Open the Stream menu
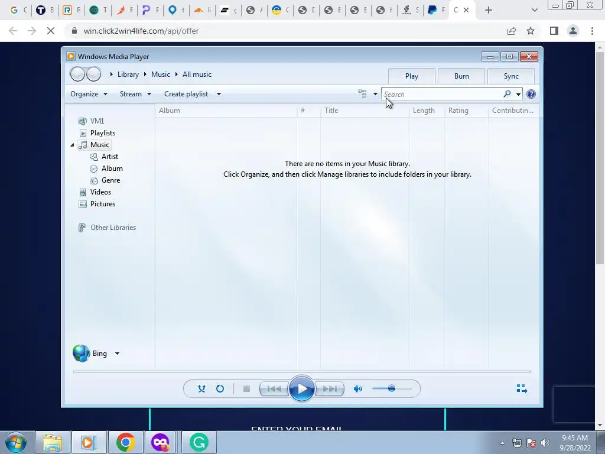Viewport: 605px width, 454px height. [x=135, y=94]
